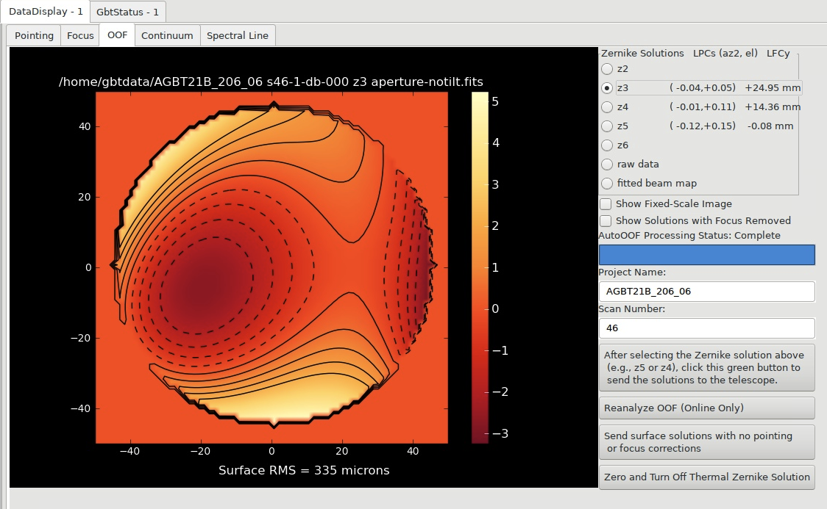This screenshot has height=509, width=827.
Task: Click the AutoOOF Processing Status: Complete text
Action: (689, 235)
